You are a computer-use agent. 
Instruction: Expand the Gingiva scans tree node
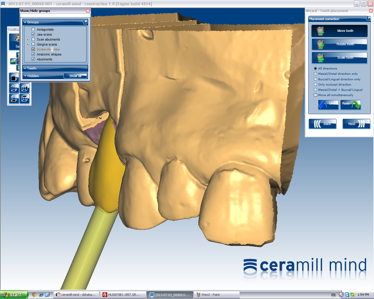(28, 44)
